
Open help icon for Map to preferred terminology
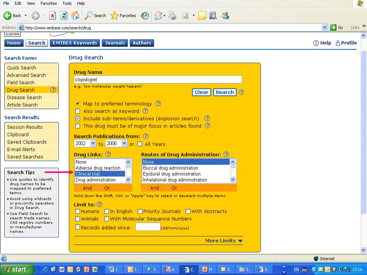158,103
